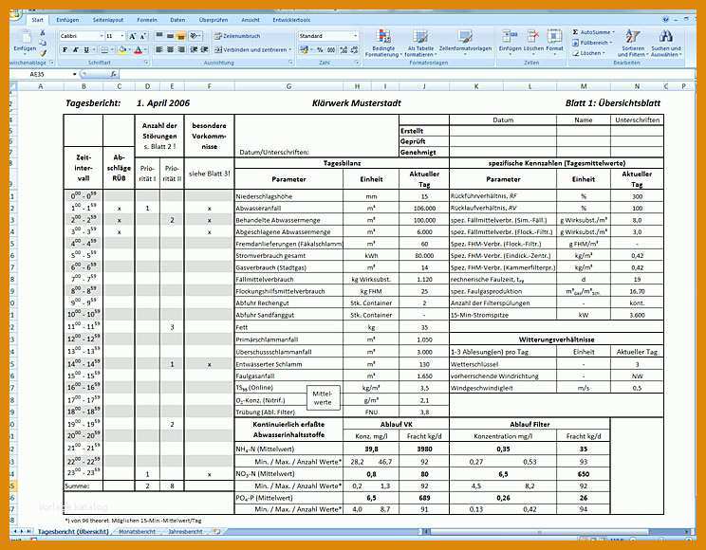Viewport: 706px width, 550px height.
Task: Apply thousands separator 000 icon
Action: click(x=331, y=49)
